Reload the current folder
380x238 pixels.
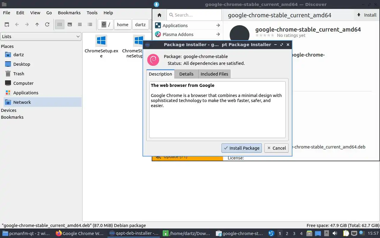click(47, 24)
